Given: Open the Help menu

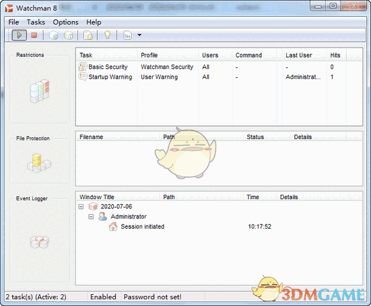Looking at the screenshot, I should click(94, 22).
